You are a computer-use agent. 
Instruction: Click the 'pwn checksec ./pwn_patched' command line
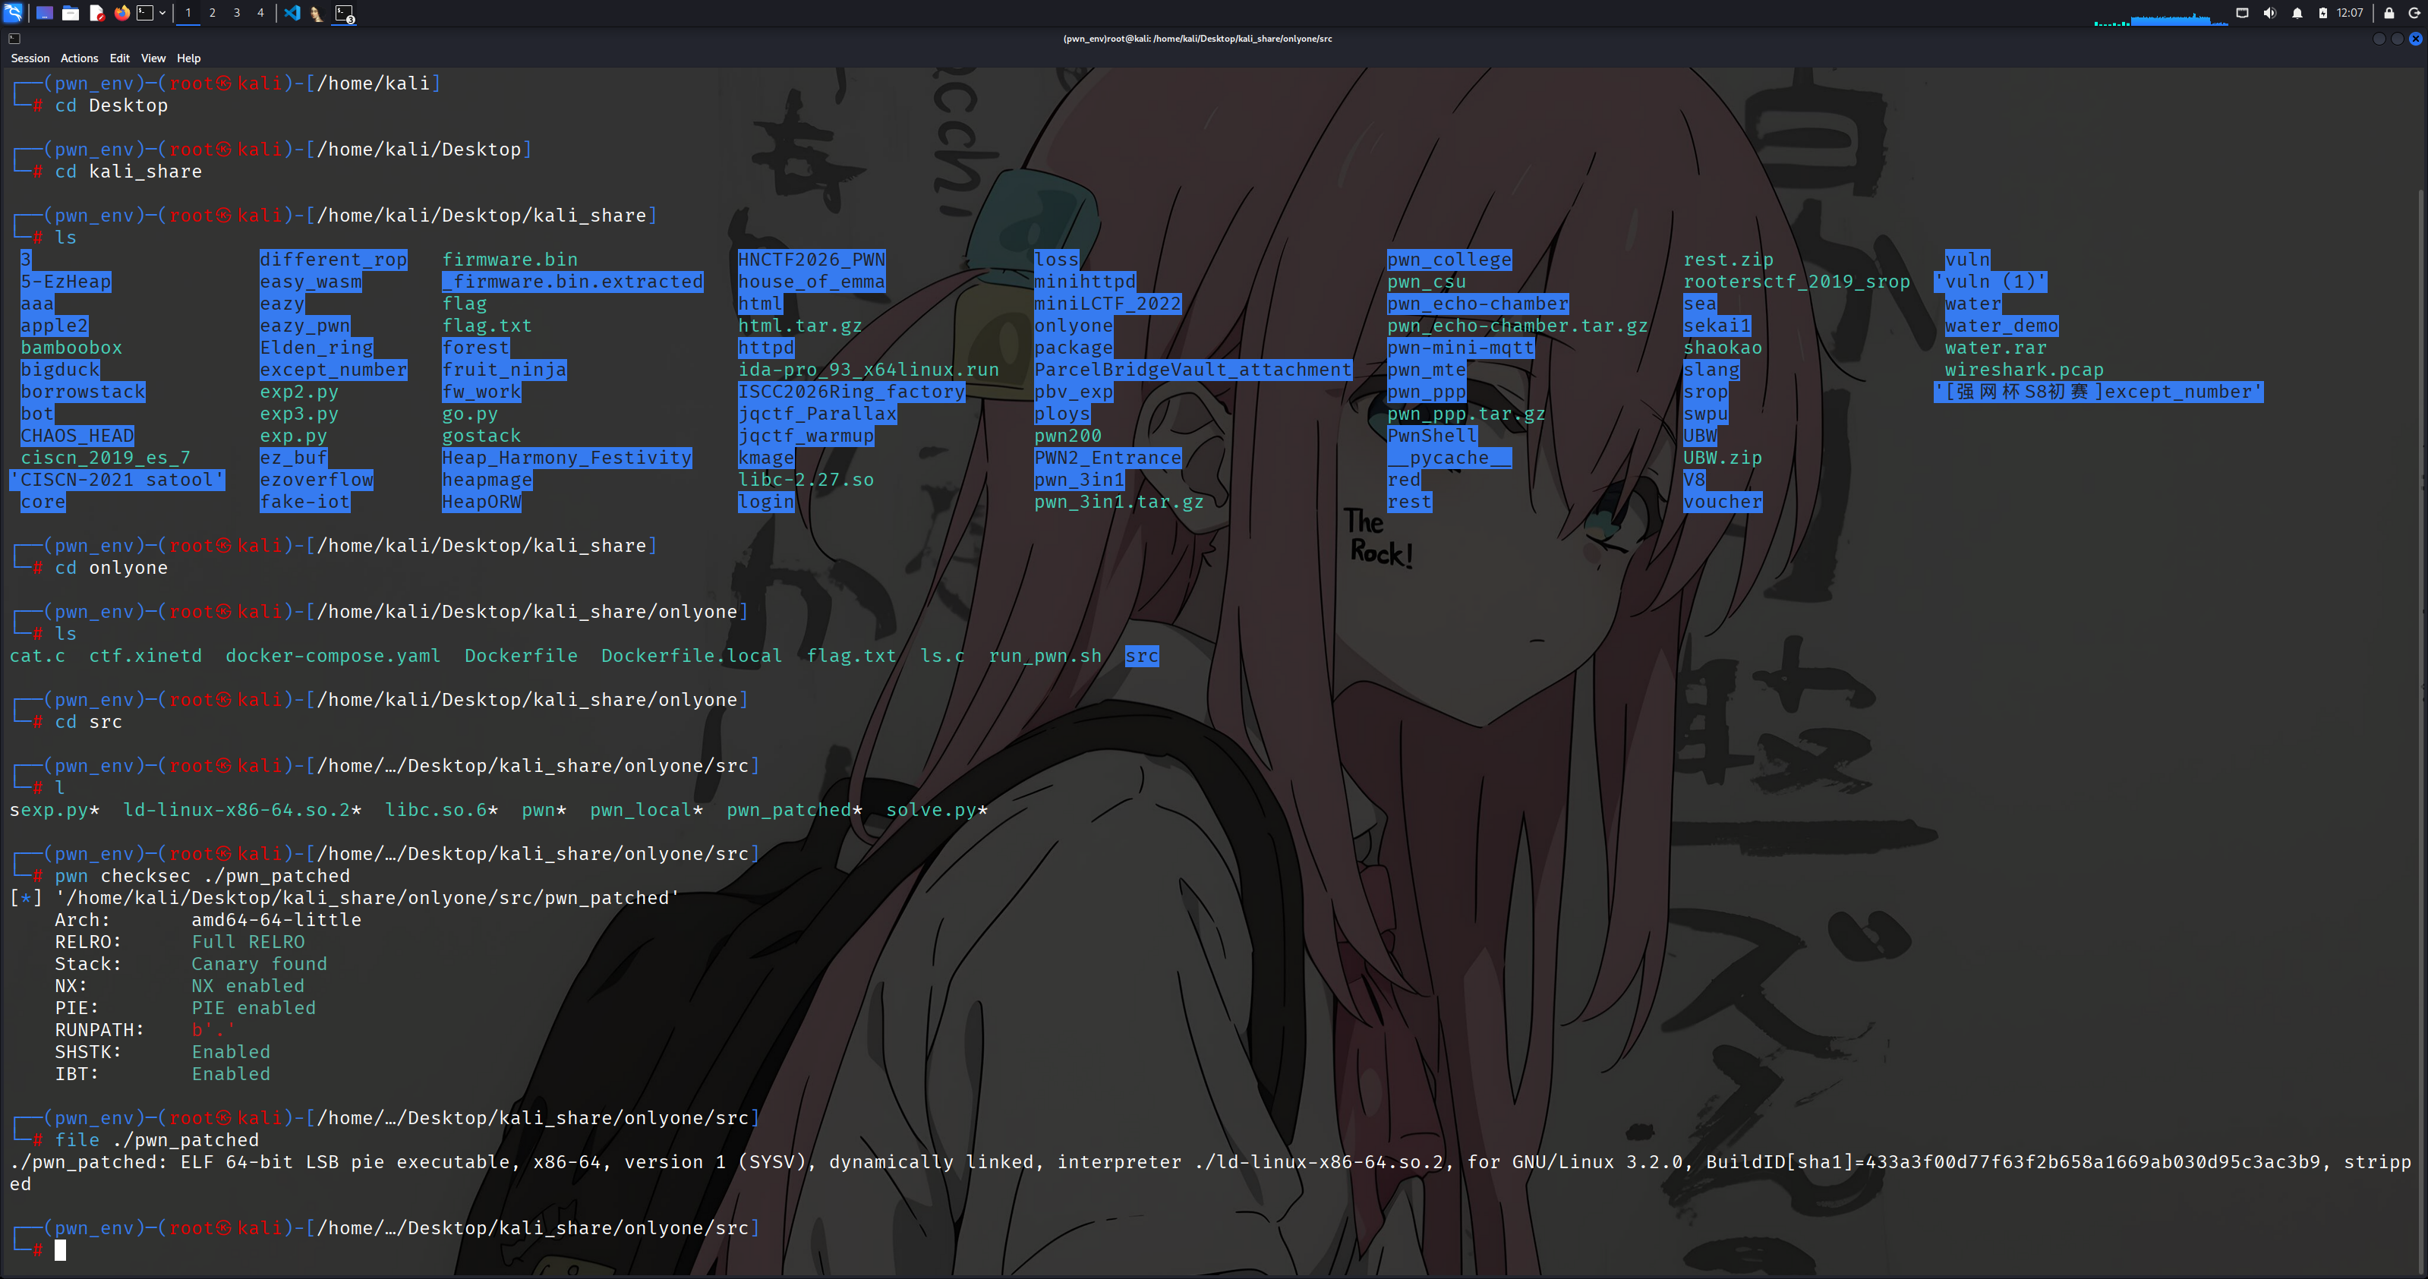202,876
